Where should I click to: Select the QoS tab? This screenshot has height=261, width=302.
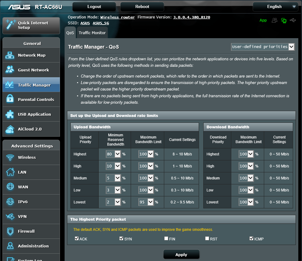pos(70,33)
